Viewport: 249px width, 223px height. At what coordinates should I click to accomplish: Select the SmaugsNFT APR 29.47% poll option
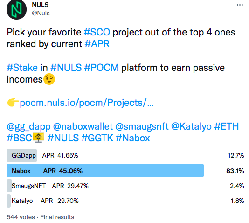125,186
